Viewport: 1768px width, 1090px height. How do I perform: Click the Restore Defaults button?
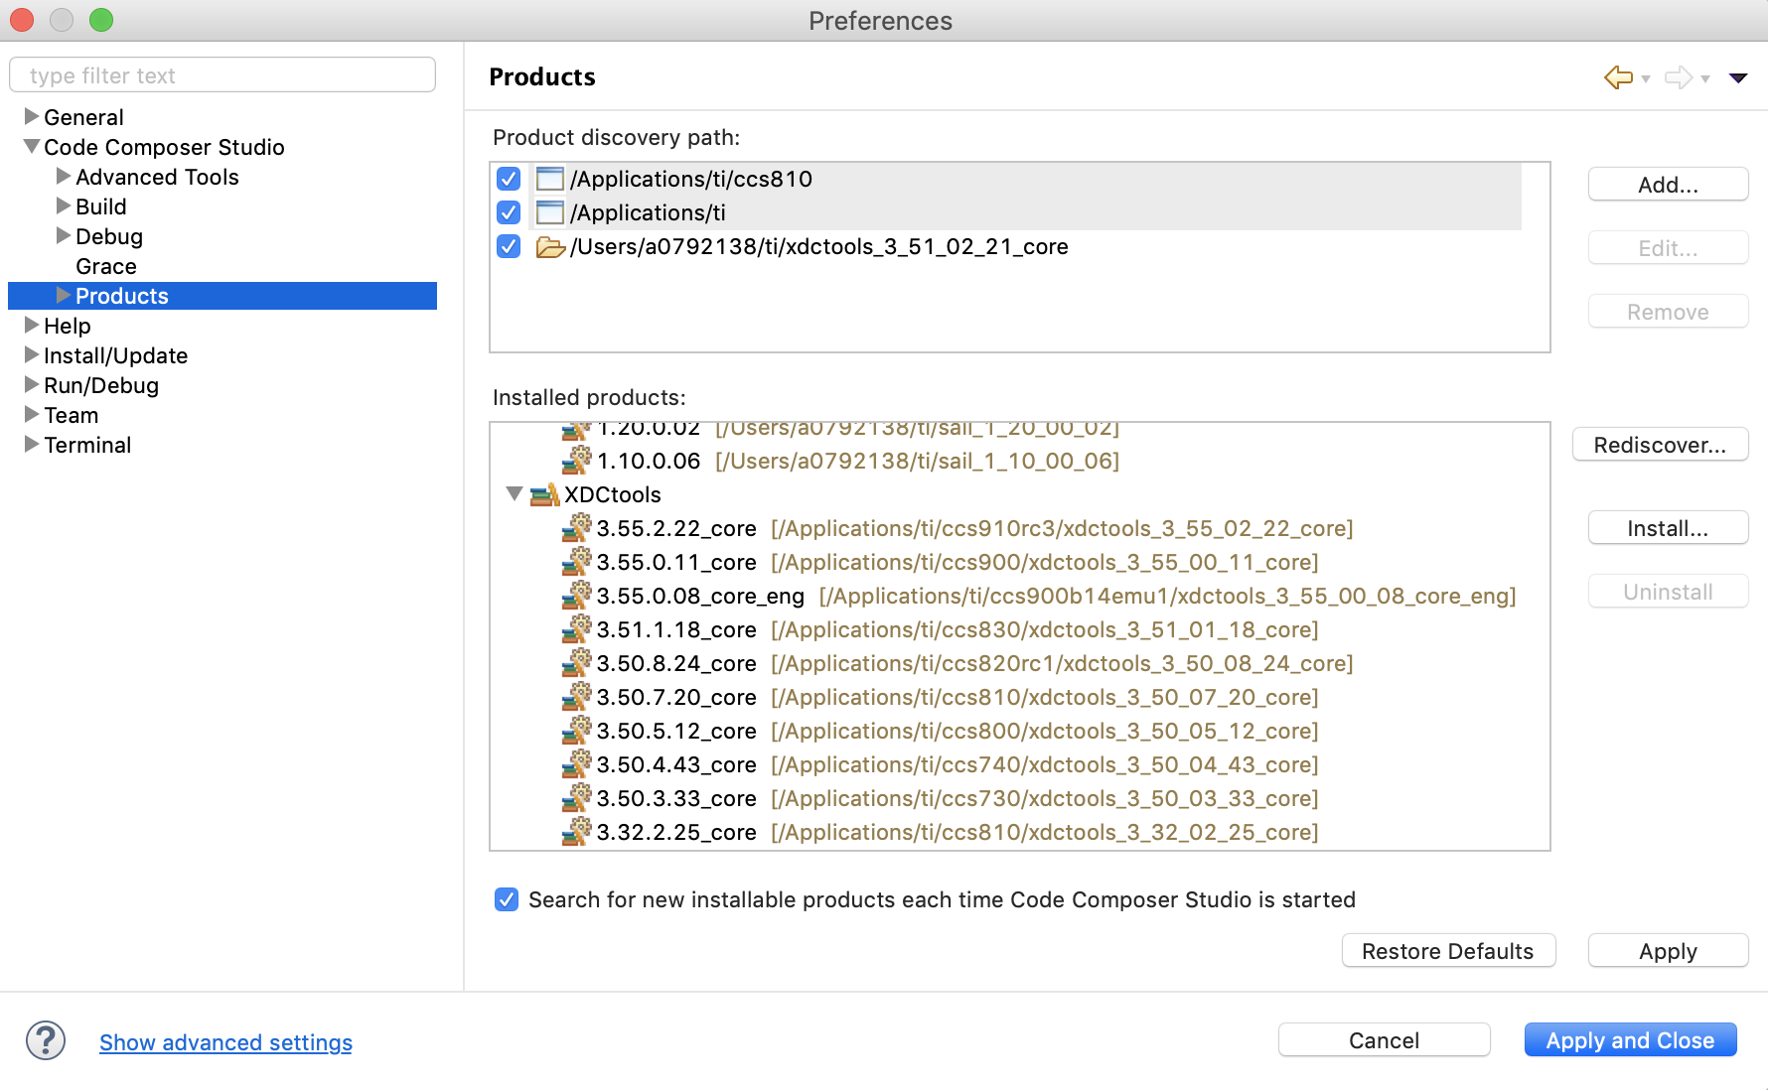click(x=1448, y=951)
